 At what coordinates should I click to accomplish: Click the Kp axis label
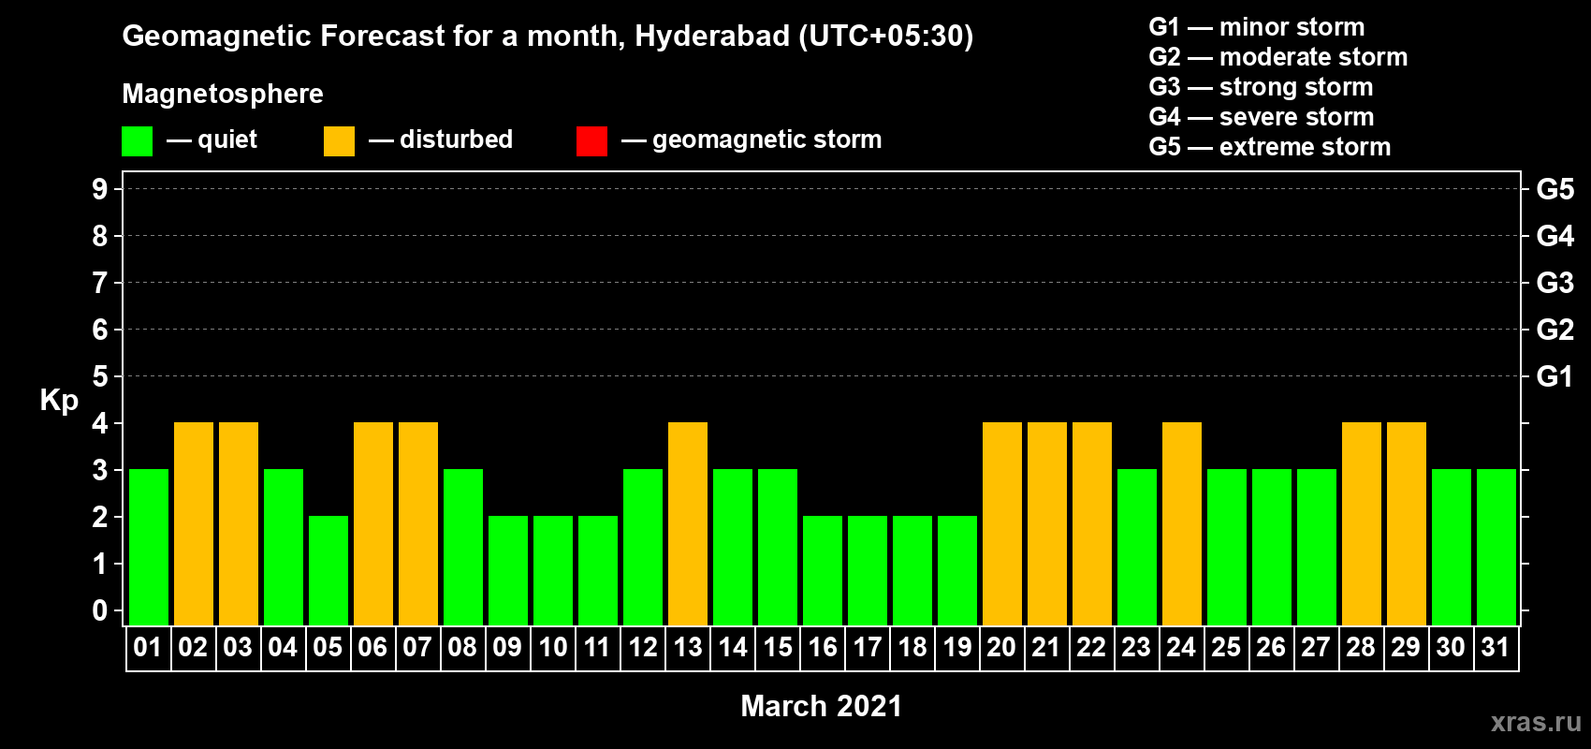tap(59, 401)
